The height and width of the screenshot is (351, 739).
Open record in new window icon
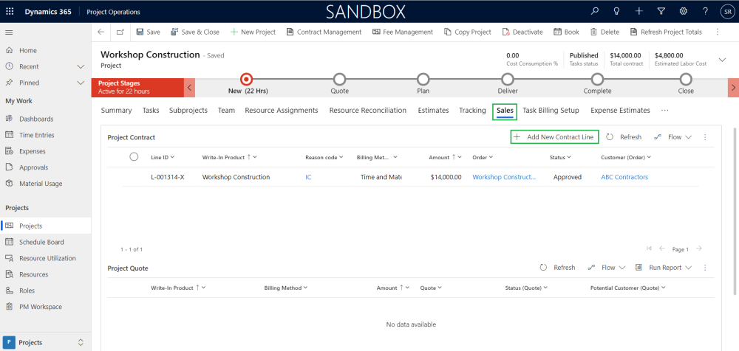(x=120, y=32)
